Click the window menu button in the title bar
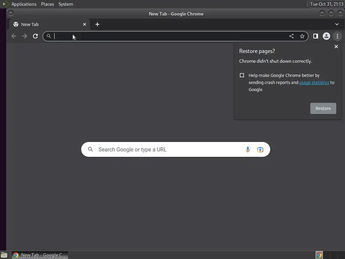 tap(10, 13)
